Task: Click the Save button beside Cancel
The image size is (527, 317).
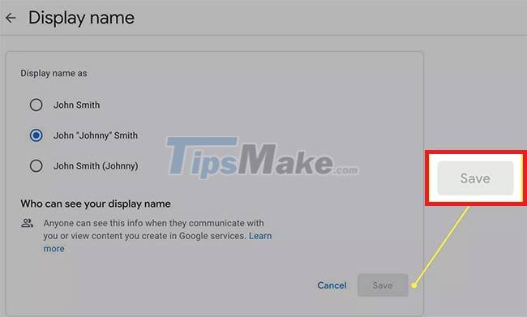Action: point(383,285)
